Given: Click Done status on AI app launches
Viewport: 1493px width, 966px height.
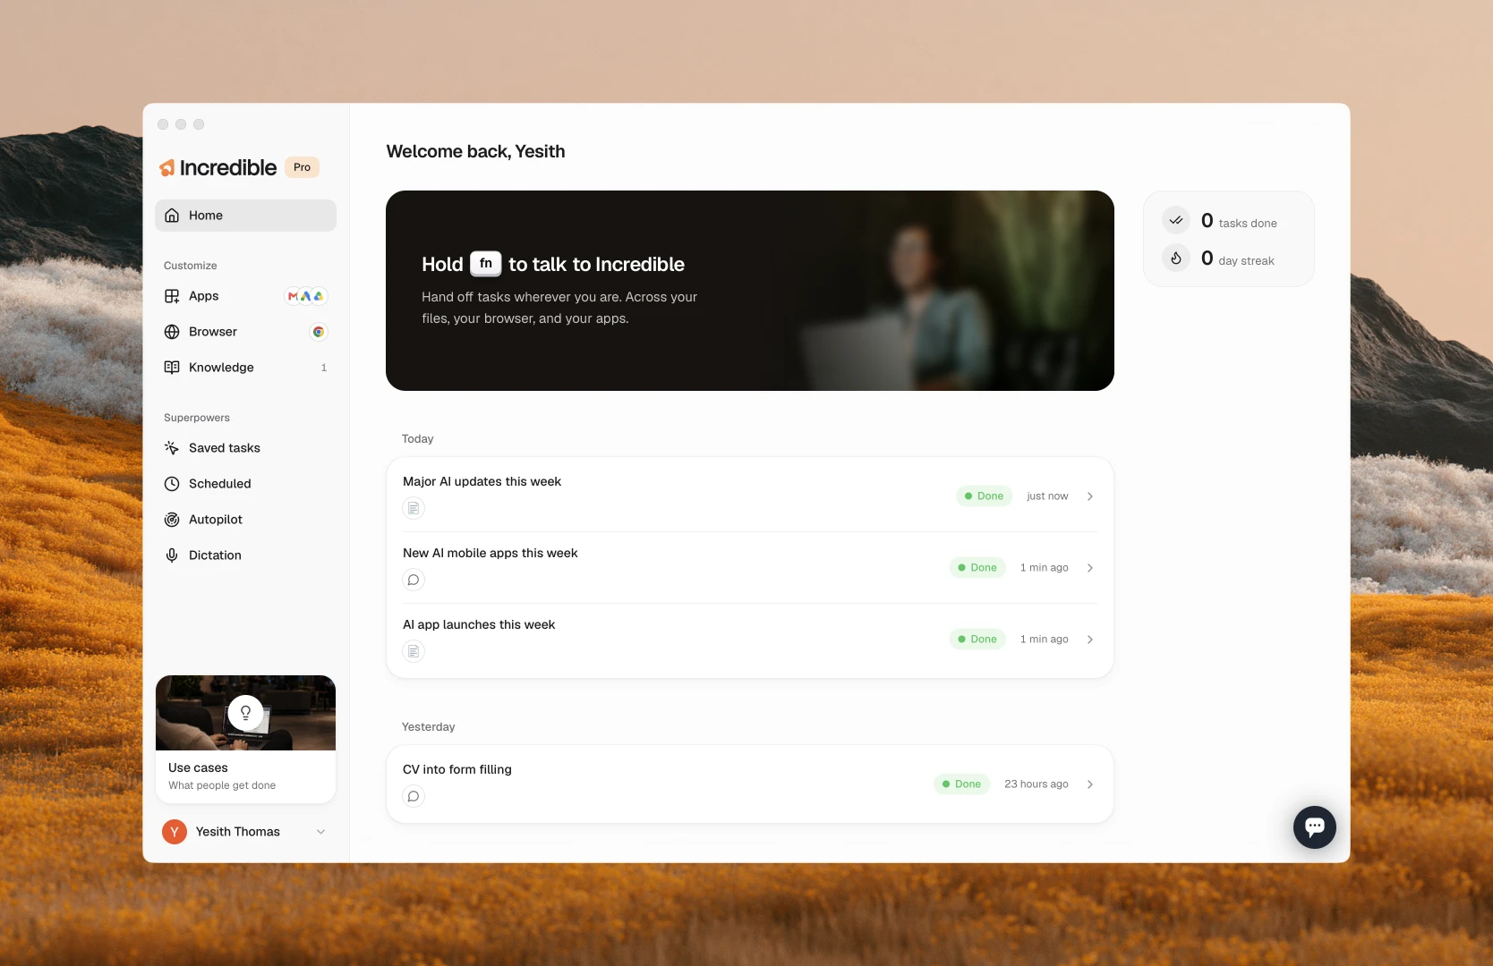Looking at the screenshot, I should click(977, 640).
